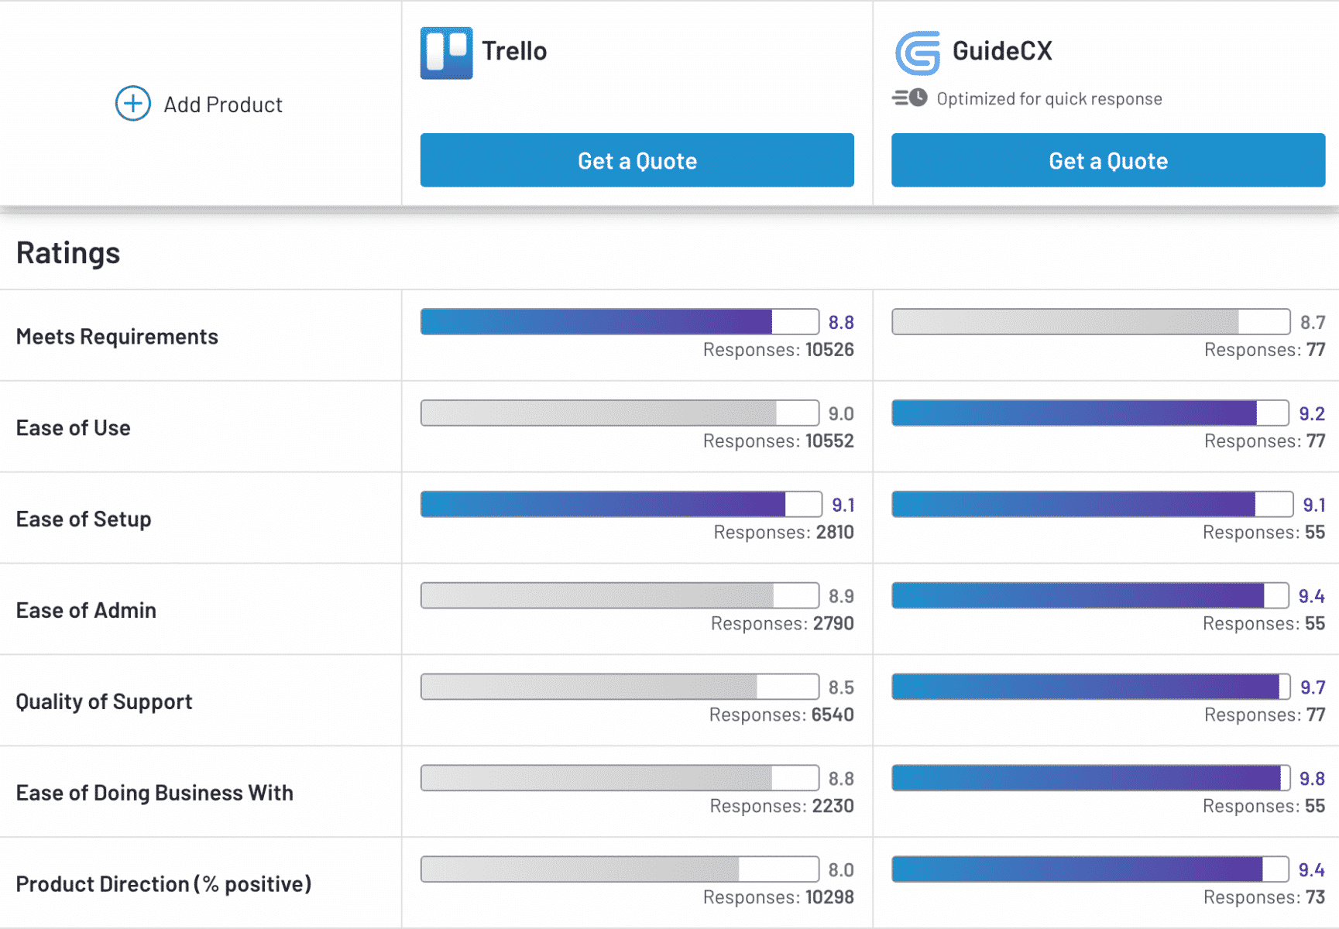The width and height of the screenshot is (1339, 929).
Task: Click Trello's 9.0 Ease of Use score
Action: tap(841, 414)
